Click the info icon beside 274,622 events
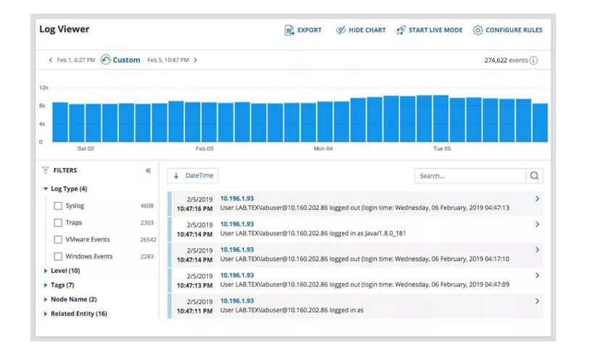Screen dimensions: 595x357 click(x=534, y=61)
